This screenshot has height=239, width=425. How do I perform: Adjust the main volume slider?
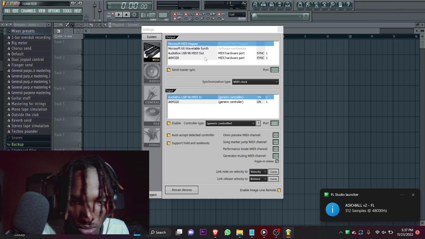tap(94, 5)
